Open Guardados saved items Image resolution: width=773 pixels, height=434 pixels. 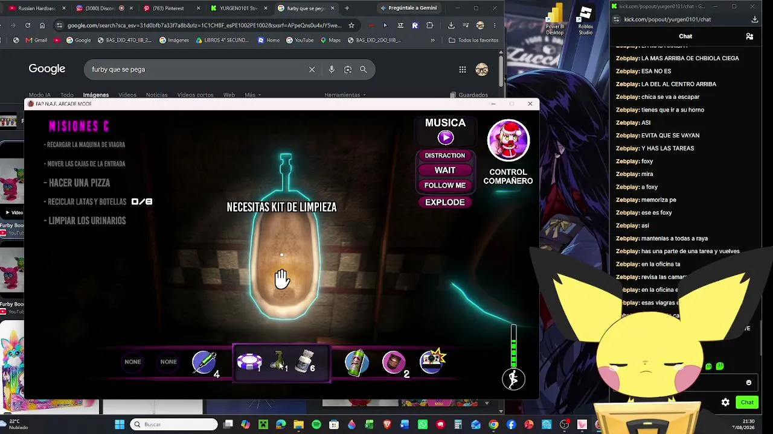pos(469,95)
